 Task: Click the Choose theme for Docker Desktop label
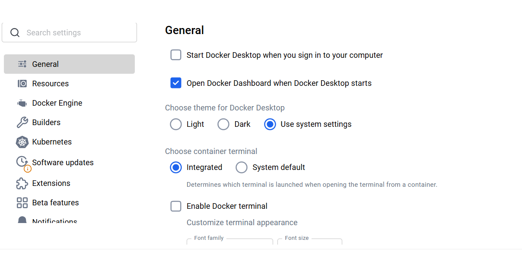225,108
